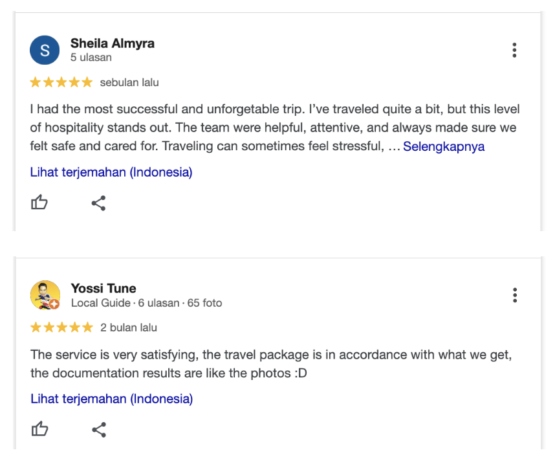Click 'Local Guide · 6 ulasan · 65 foto' text

point(146,302)
